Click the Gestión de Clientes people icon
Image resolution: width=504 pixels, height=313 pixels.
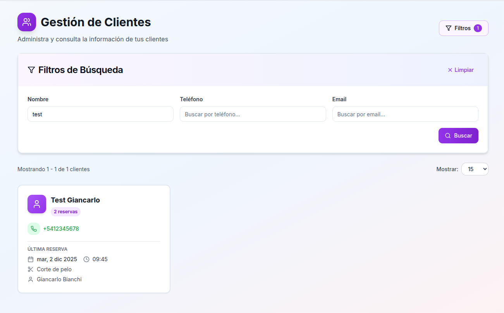click(26, 22)
